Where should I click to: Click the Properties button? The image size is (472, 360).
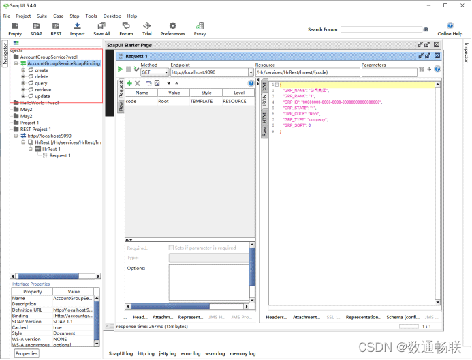(x=27, y=353)
